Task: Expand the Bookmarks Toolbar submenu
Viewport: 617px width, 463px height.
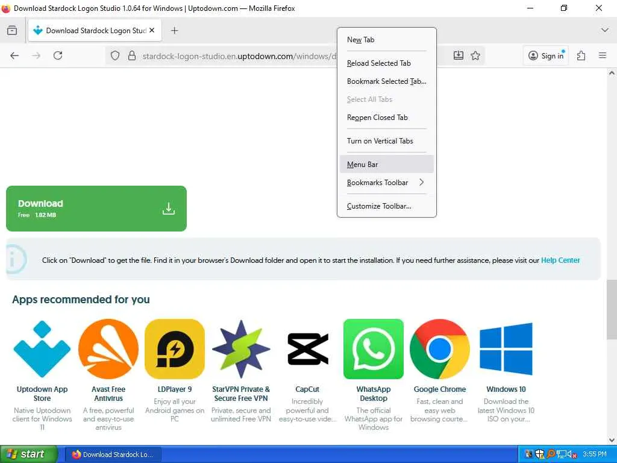Action: [386, 182]
